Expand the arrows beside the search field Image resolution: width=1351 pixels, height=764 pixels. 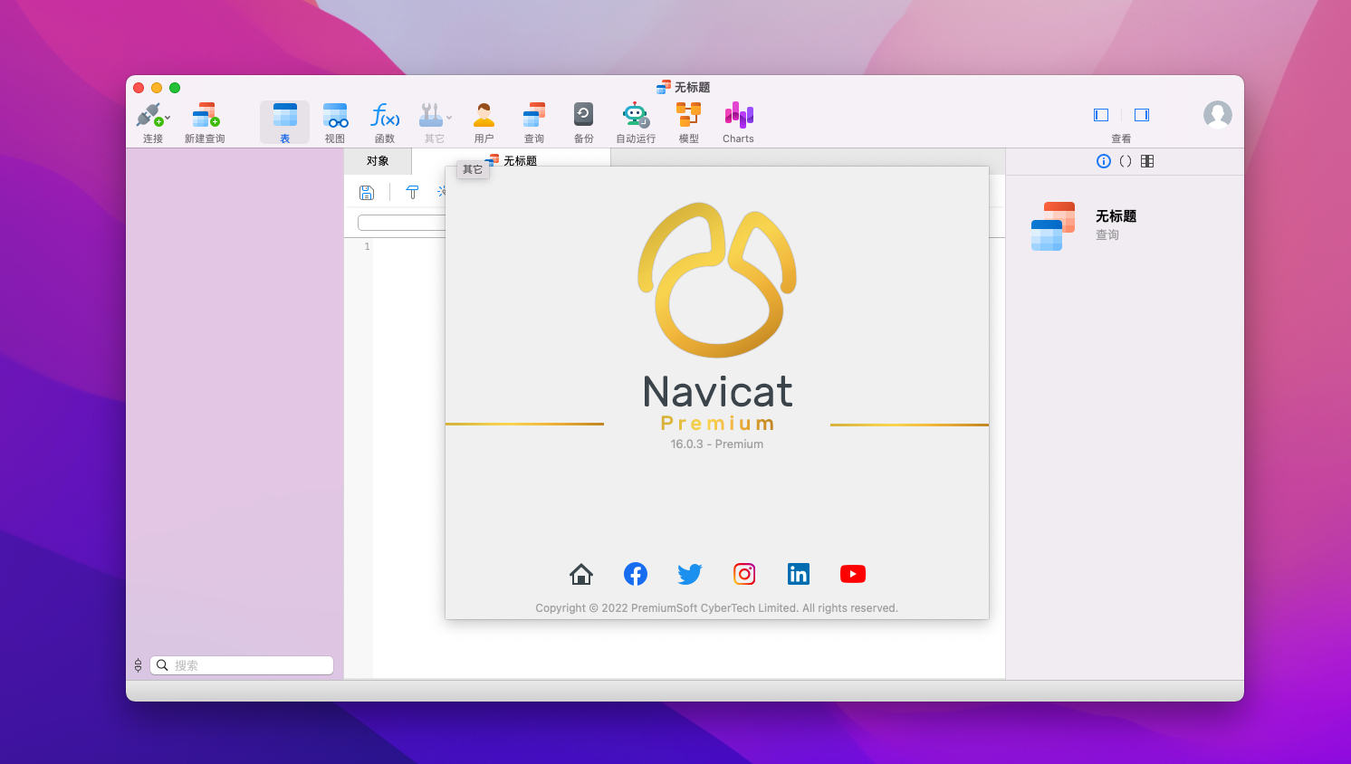(x=138, y=665)
